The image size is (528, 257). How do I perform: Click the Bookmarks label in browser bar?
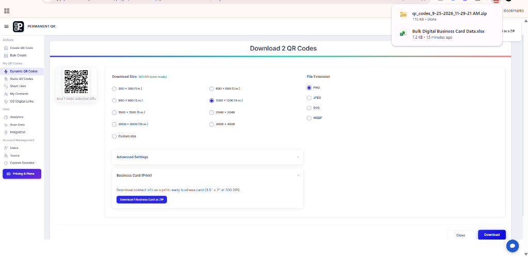click(514, 11)
